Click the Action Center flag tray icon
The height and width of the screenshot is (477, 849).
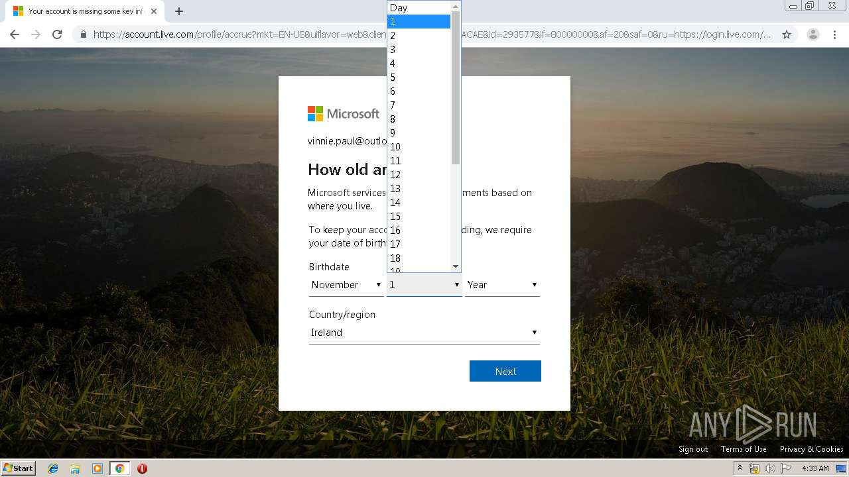coord(786,468)
